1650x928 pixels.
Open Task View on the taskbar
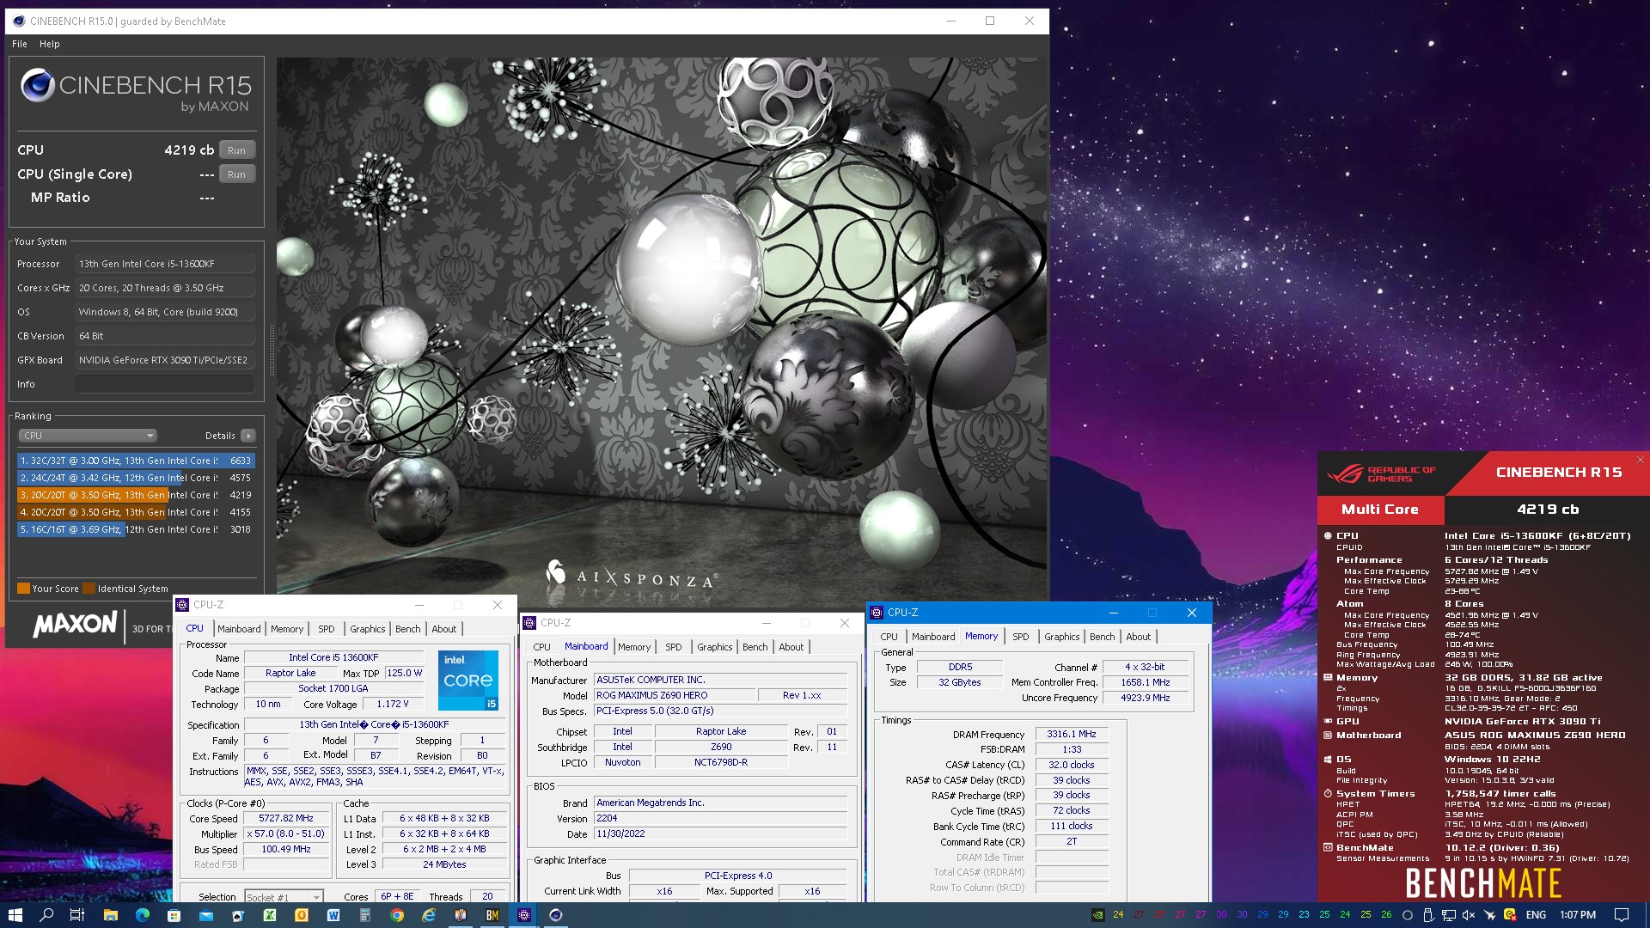point(77,915)
